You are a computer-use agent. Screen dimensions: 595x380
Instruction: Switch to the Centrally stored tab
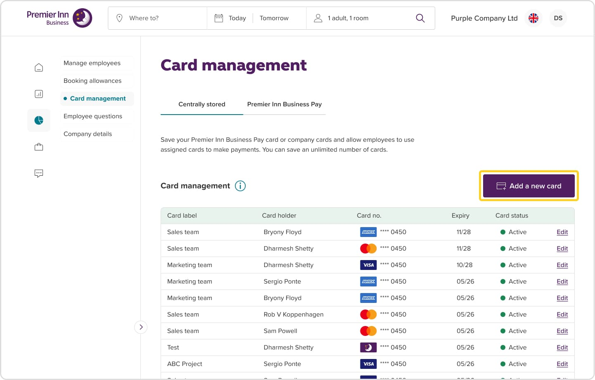point(202,104)
